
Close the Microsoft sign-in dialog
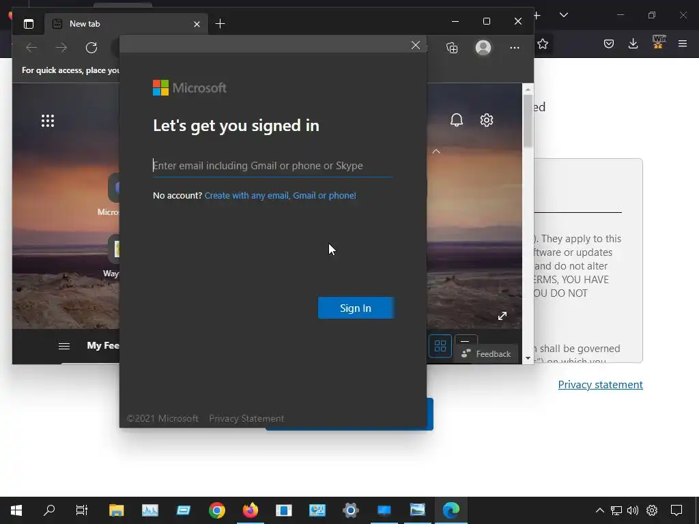[x=416, y=45]
